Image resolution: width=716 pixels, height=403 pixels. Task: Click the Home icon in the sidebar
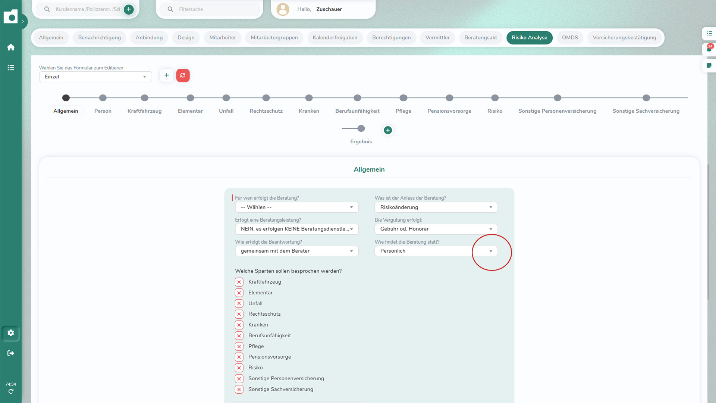click(x=11, y=47)
